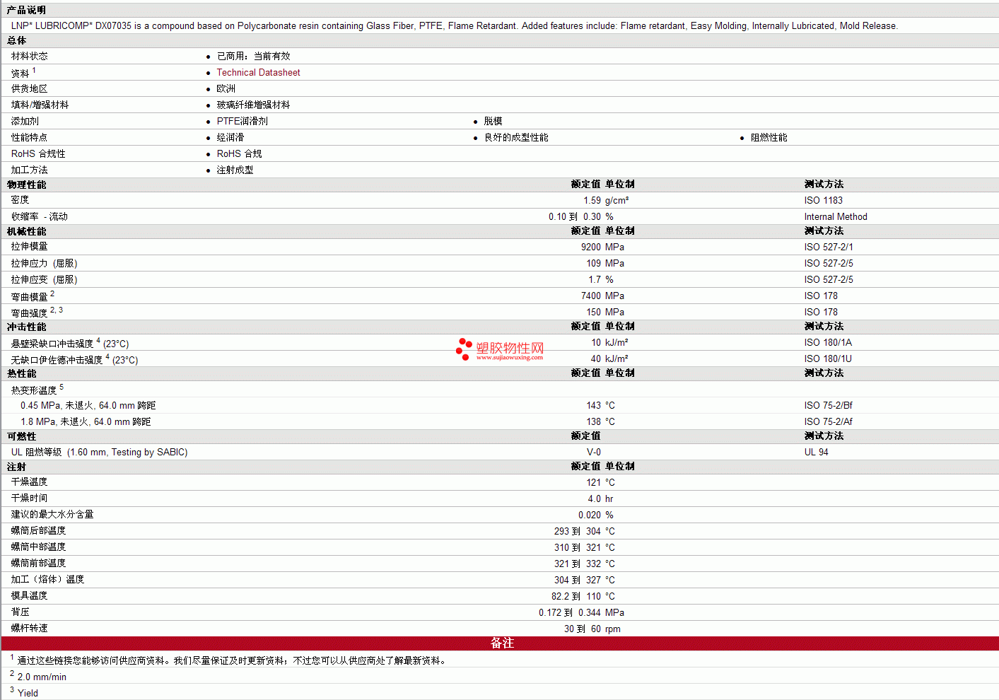Click the ISO 75-2/Af test method
Screen dimensions: 999x700
[x=829, y=421]
